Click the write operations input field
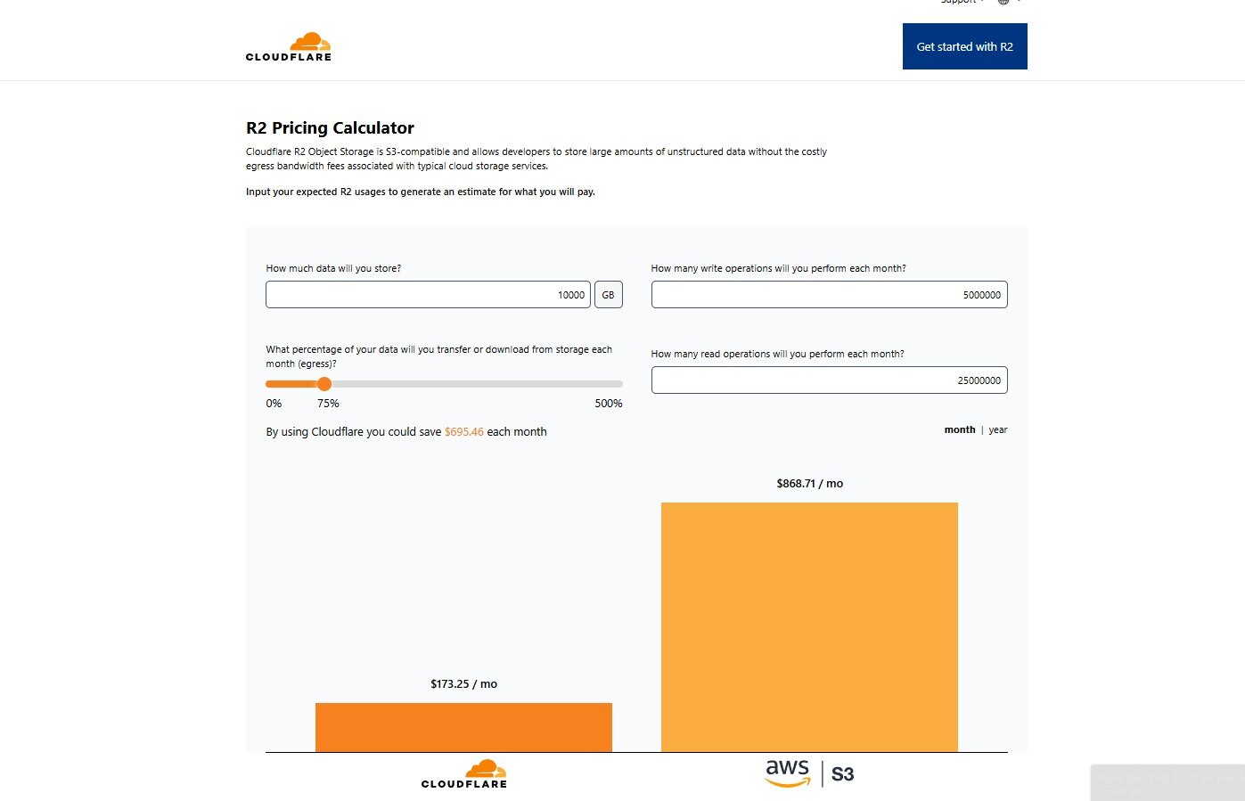 point(829,294)
